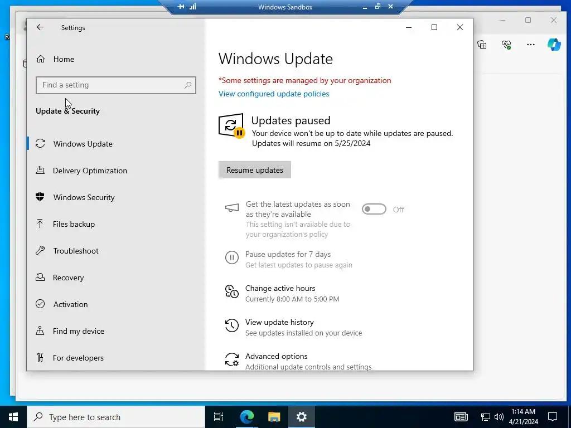
Task: Launch Microsoft Edge from the taskbar
Action: [x=246, y=417]
